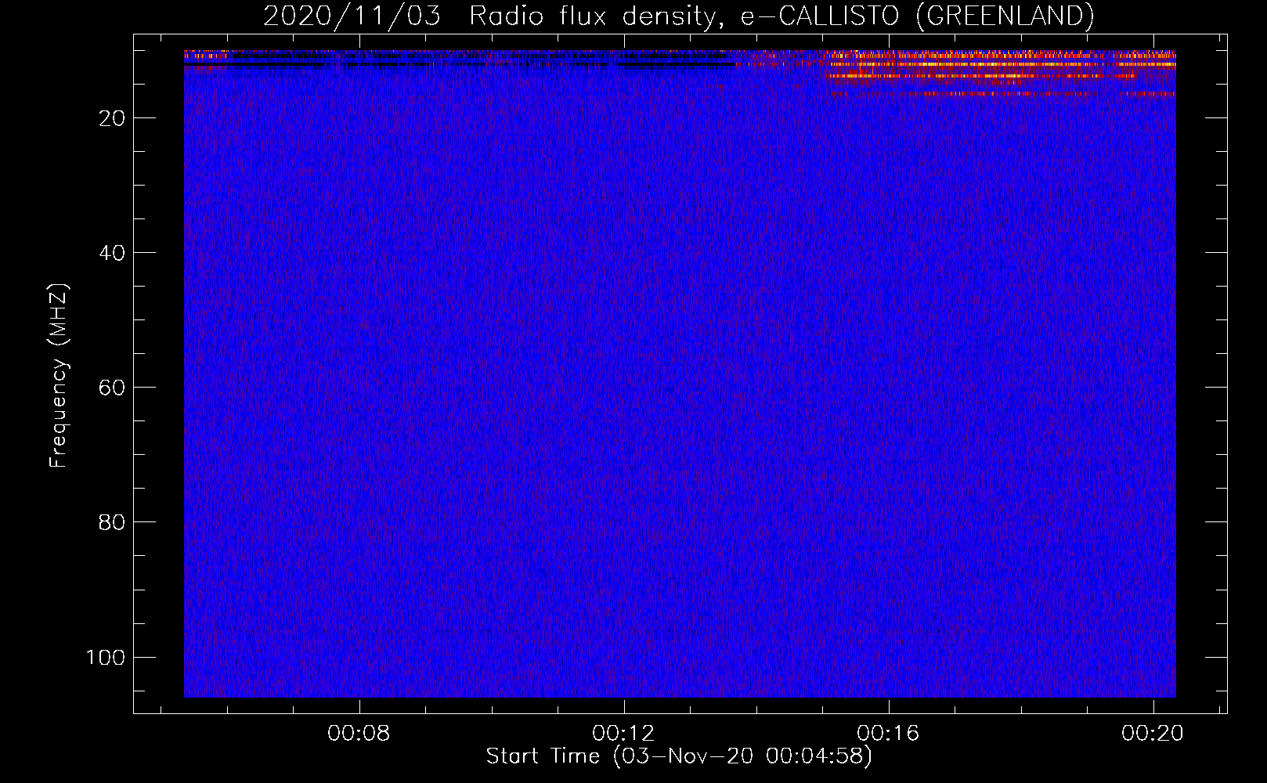Click the 40 MHz frequency tick label

(x=112, y=253)
